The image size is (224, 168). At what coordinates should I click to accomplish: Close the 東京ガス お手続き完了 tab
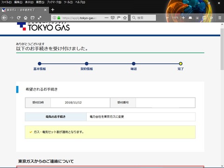coord(45,10)
